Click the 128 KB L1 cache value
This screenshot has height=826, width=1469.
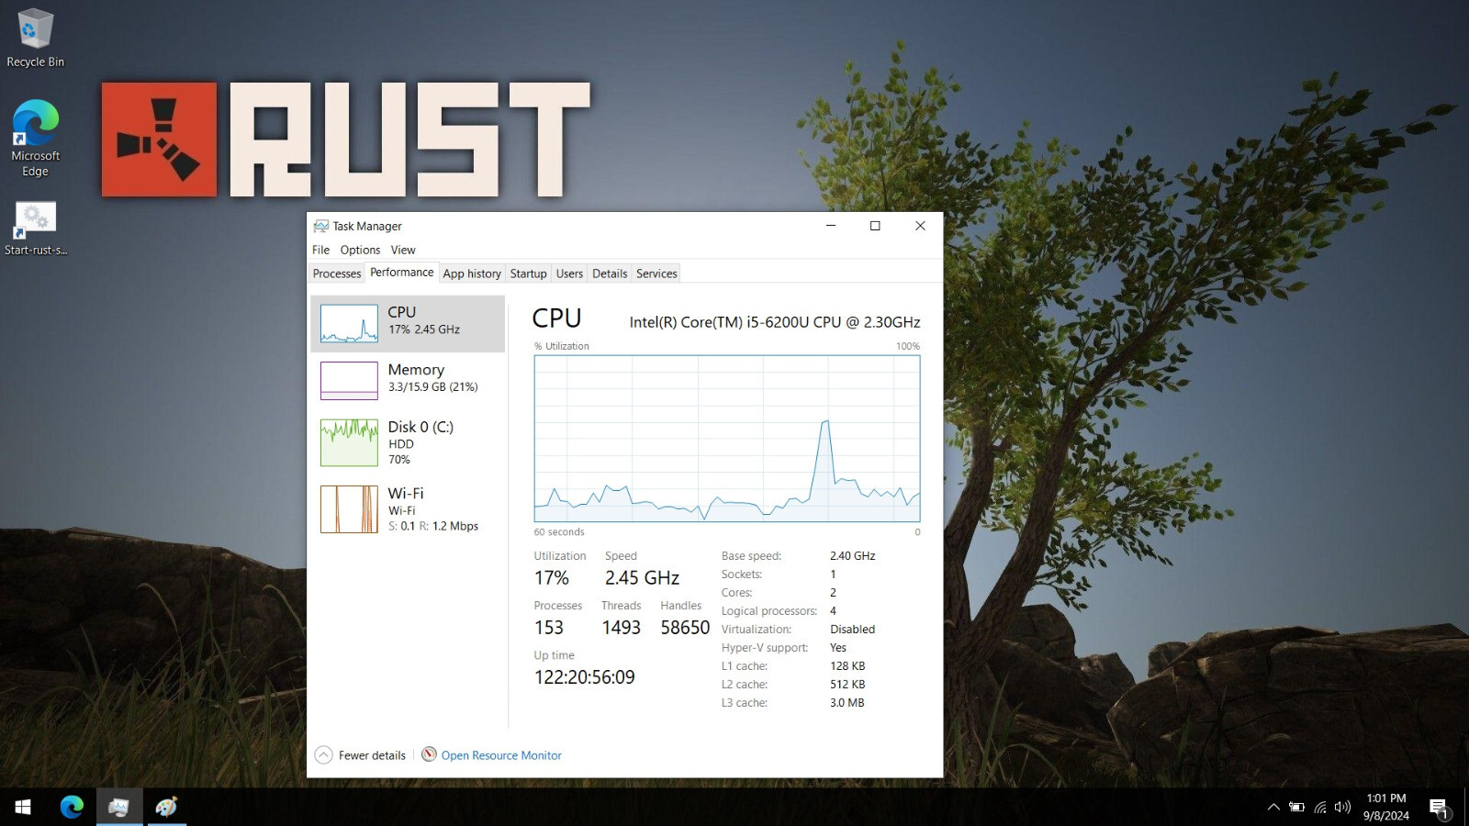(x=847, y=666)
